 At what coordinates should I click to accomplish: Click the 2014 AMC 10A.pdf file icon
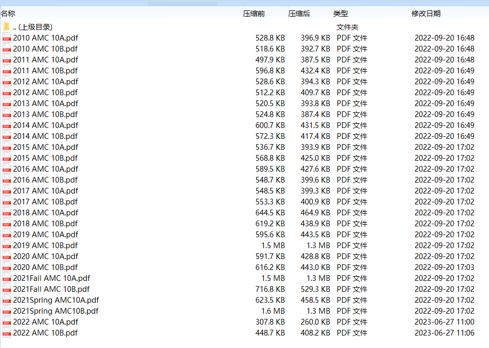pos(7,125)
